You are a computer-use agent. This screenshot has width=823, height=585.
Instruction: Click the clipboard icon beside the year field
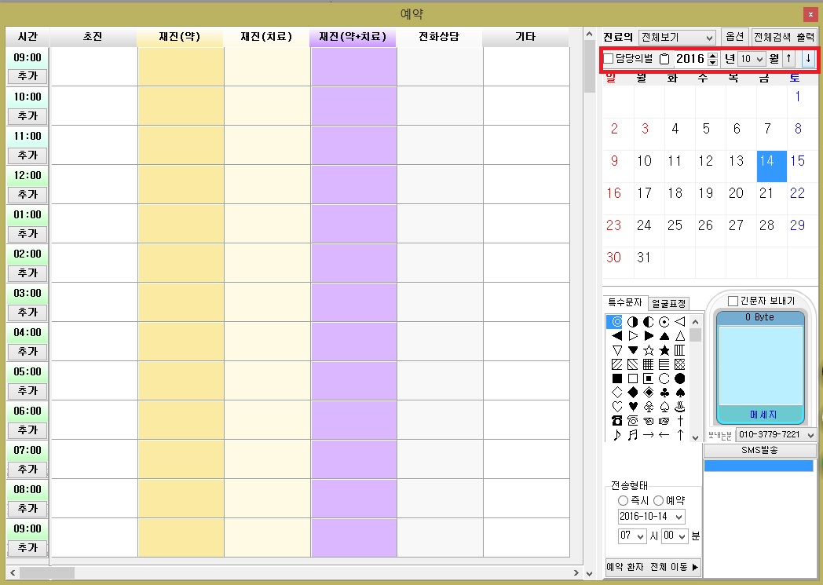click(x=664, y=59)
